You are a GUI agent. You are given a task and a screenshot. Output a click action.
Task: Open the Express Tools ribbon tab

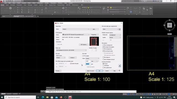pos(52,5)
